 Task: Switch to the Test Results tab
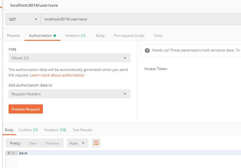[82, 130]
